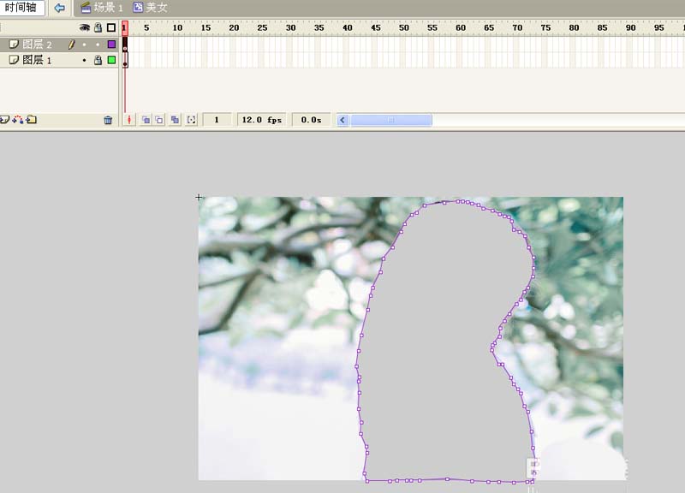Click the clapperboard scene icon
The height and width of the screenshot is (493, 685).
[x=86, y=8]
